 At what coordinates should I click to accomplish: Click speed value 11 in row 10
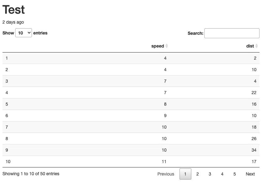pos(164,162)
